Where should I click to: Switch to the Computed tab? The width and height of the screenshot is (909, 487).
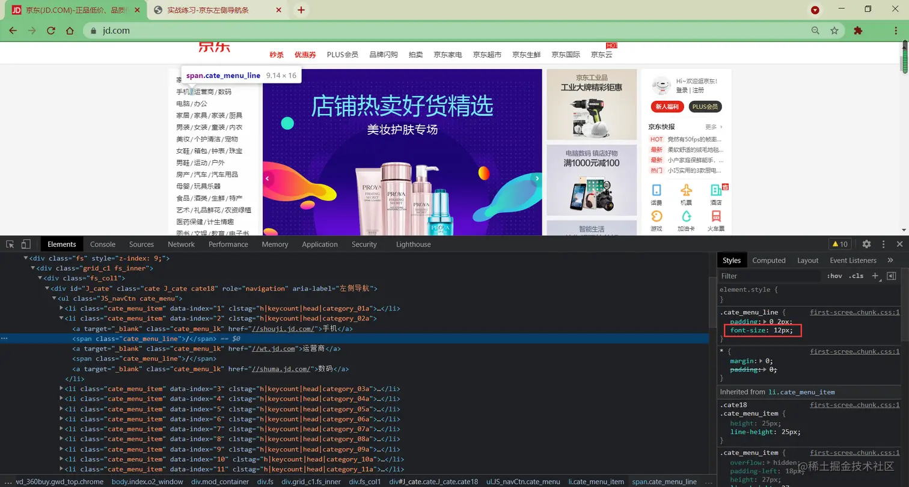[769, 260]
